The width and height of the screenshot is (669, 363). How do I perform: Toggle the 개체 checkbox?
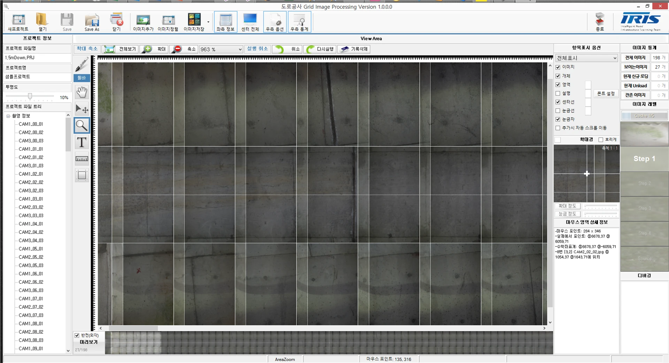(x=558, y=76)
